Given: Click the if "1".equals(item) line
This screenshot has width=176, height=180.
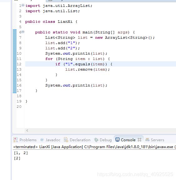Looking at the screenshot, I should tap(84, 64).
